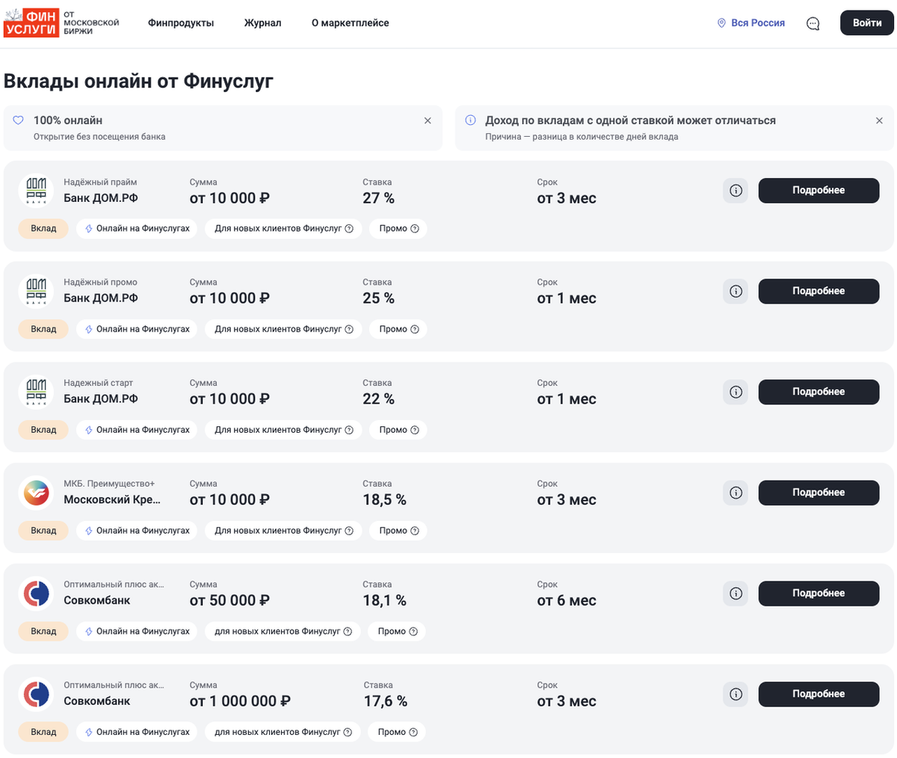The height and width of the screenshot is (758, 897).
Task: Click the от 1 000 000 ₽ sum value
Action: coord(240,701)
